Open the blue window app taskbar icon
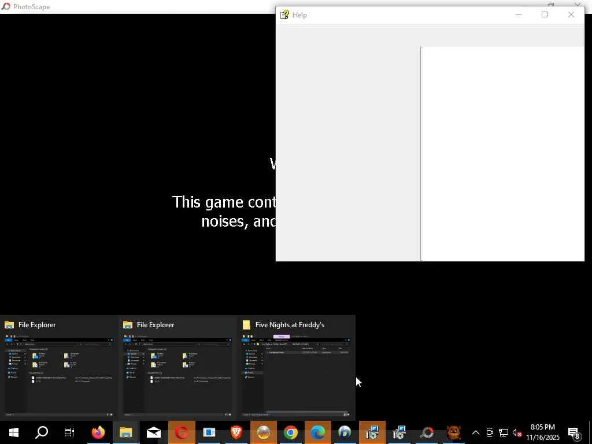Image resolution: width=592 pixels, height=444 pixels. tap(209, 432)
